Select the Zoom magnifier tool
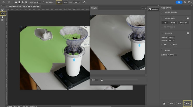This screenshot has height=107, width=193. click(x=3, y=20)
